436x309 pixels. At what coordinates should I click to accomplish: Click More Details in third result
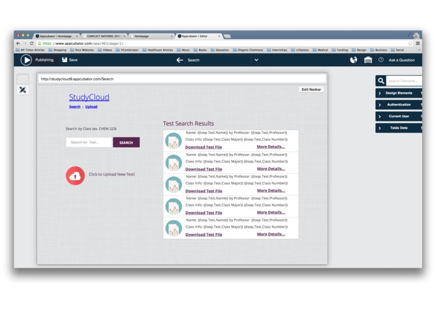(271, 191)
